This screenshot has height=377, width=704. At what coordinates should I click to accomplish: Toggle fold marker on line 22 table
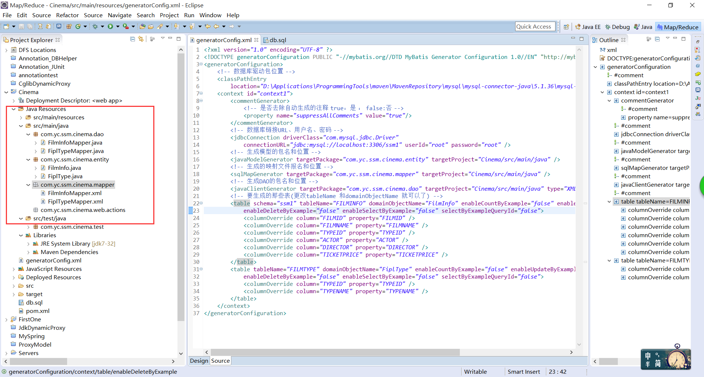(201, 203)
